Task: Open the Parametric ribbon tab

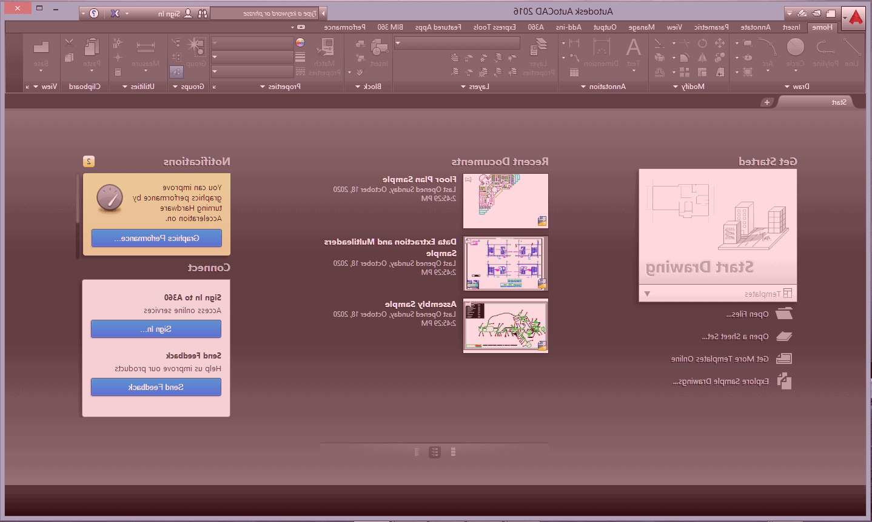Action: pyautogui.click(x=711, y=27)
